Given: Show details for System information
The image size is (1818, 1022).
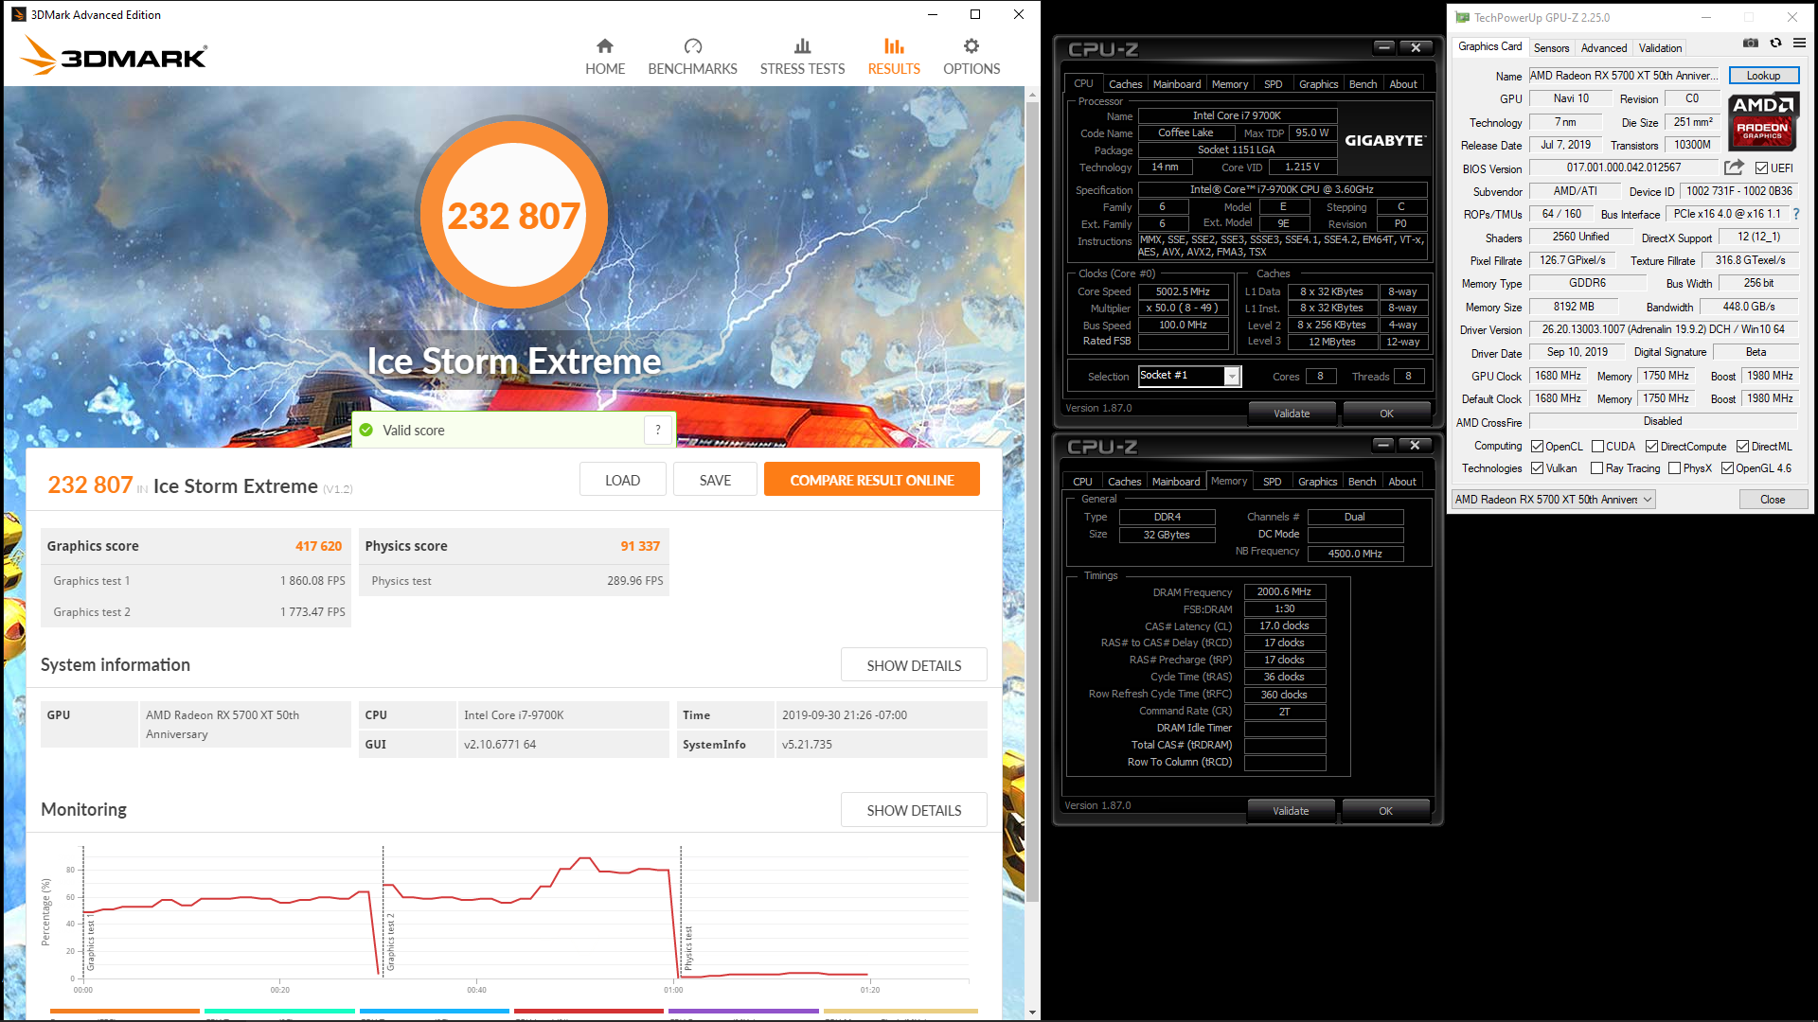Looking at the screenshot, I should (x=914, y=665).
